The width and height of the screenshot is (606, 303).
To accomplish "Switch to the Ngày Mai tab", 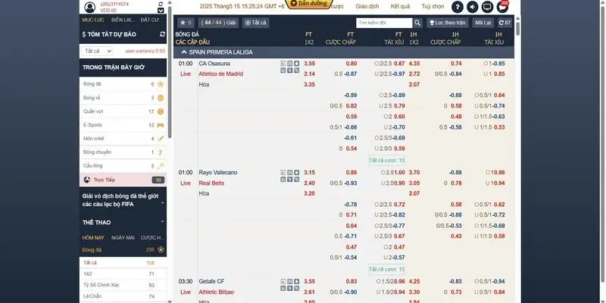I will [121, 237].
